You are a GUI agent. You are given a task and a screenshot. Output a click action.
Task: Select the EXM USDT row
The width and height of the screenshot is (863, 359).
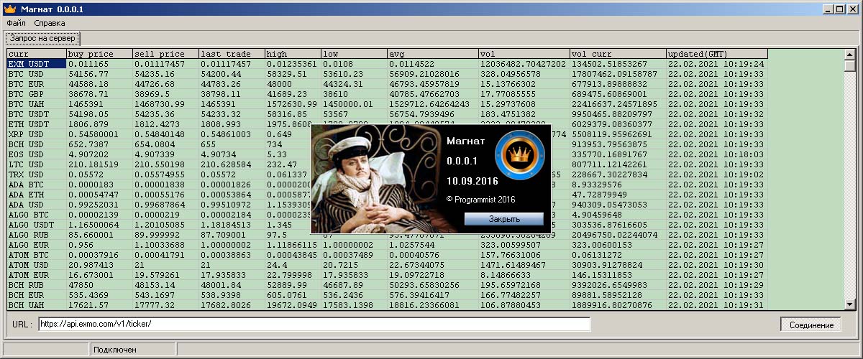point(36,64)
